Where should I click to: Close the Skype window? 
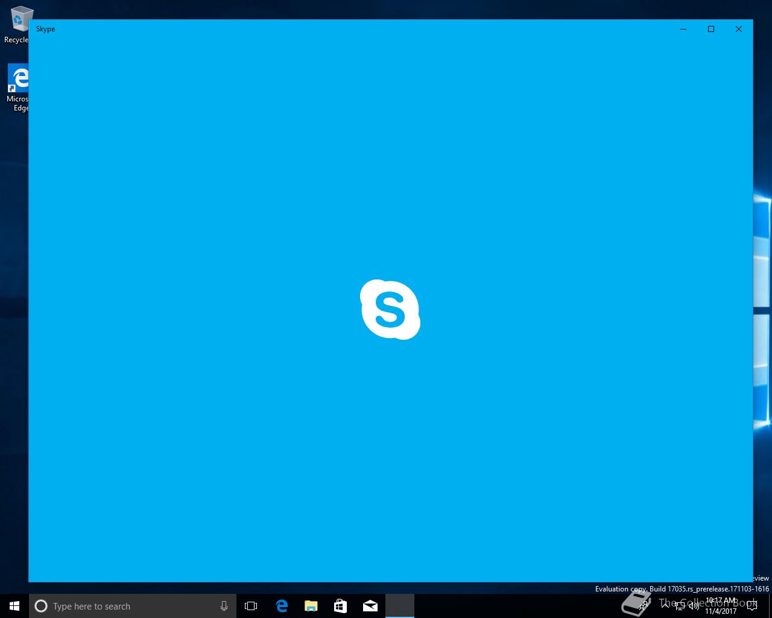[x=739, y=29]
